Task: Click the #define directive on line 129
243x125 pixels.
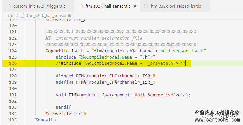Action: [x=65, y=82]
